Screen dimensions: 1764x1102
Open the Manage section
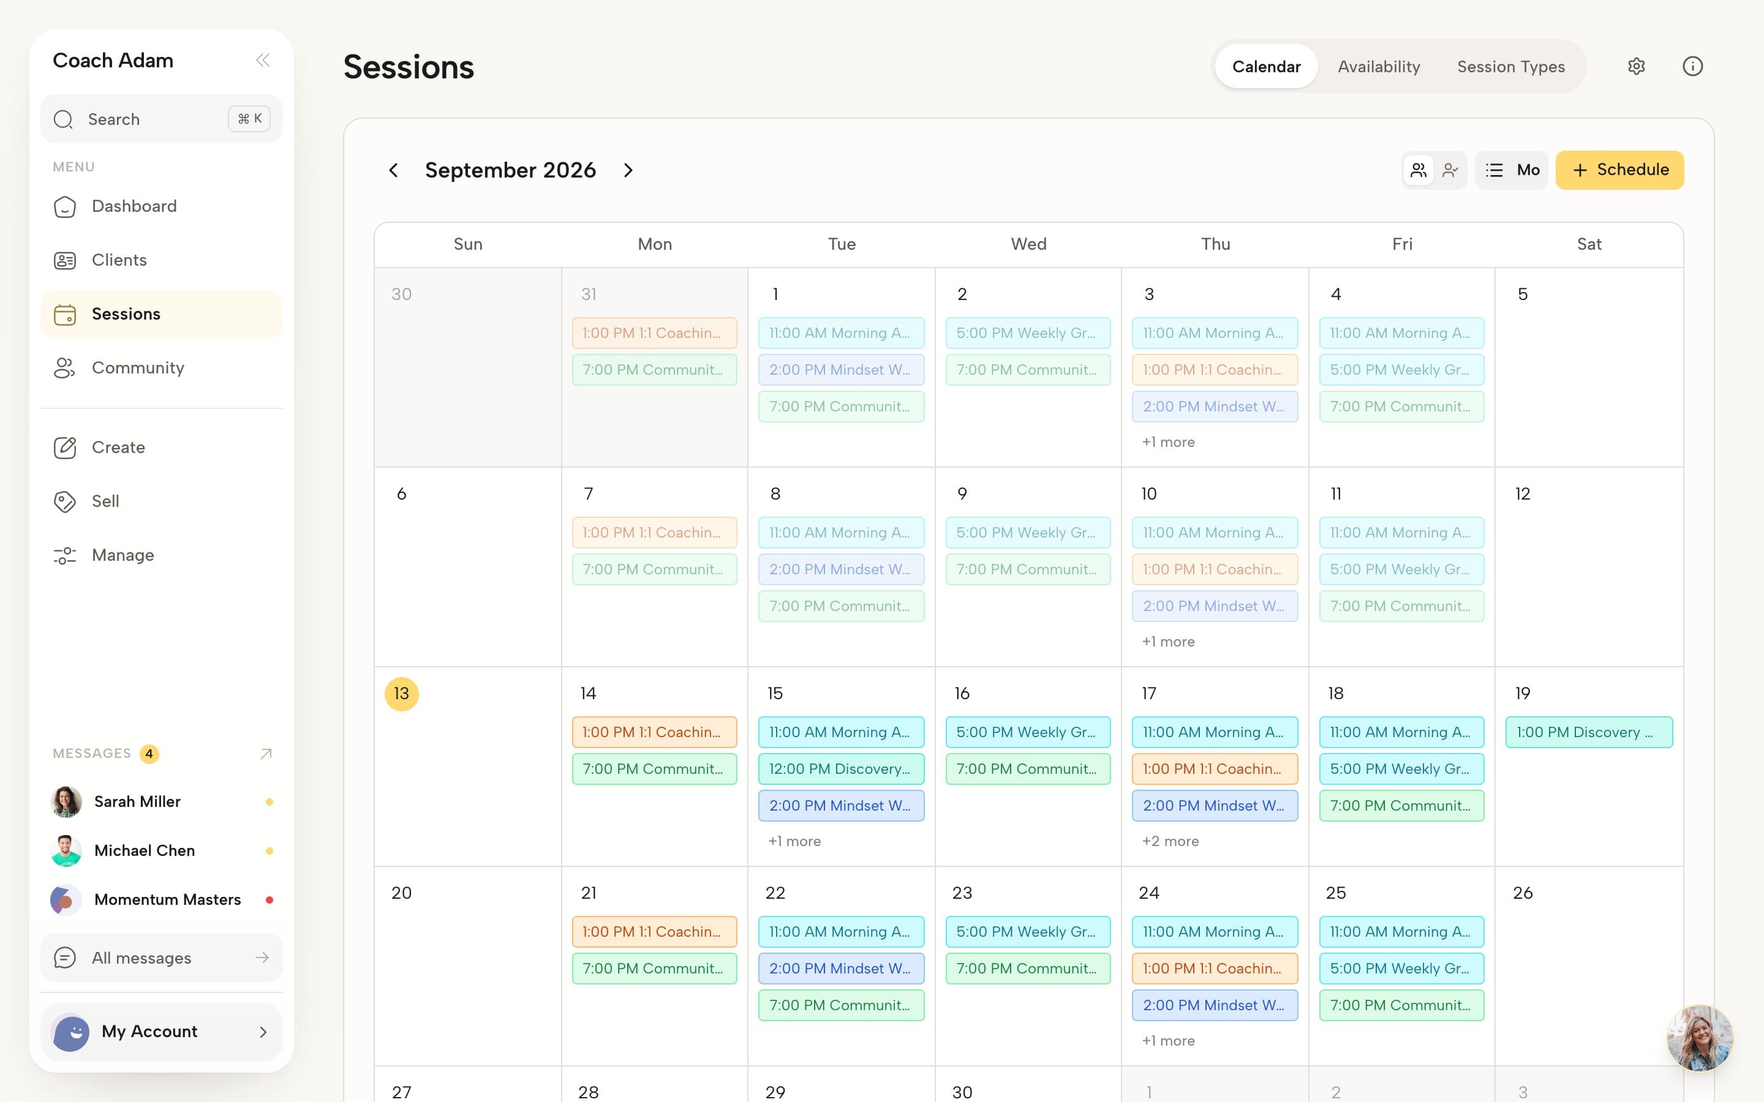[x=161, y=555]
